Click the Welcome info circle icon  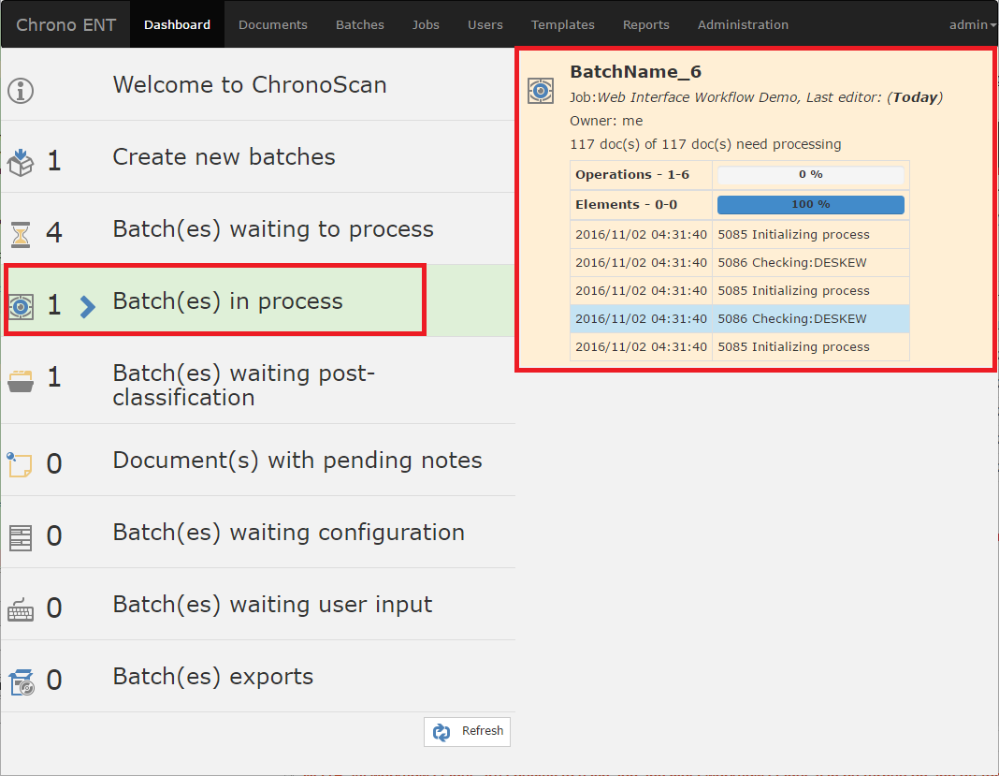pos(21,91)
